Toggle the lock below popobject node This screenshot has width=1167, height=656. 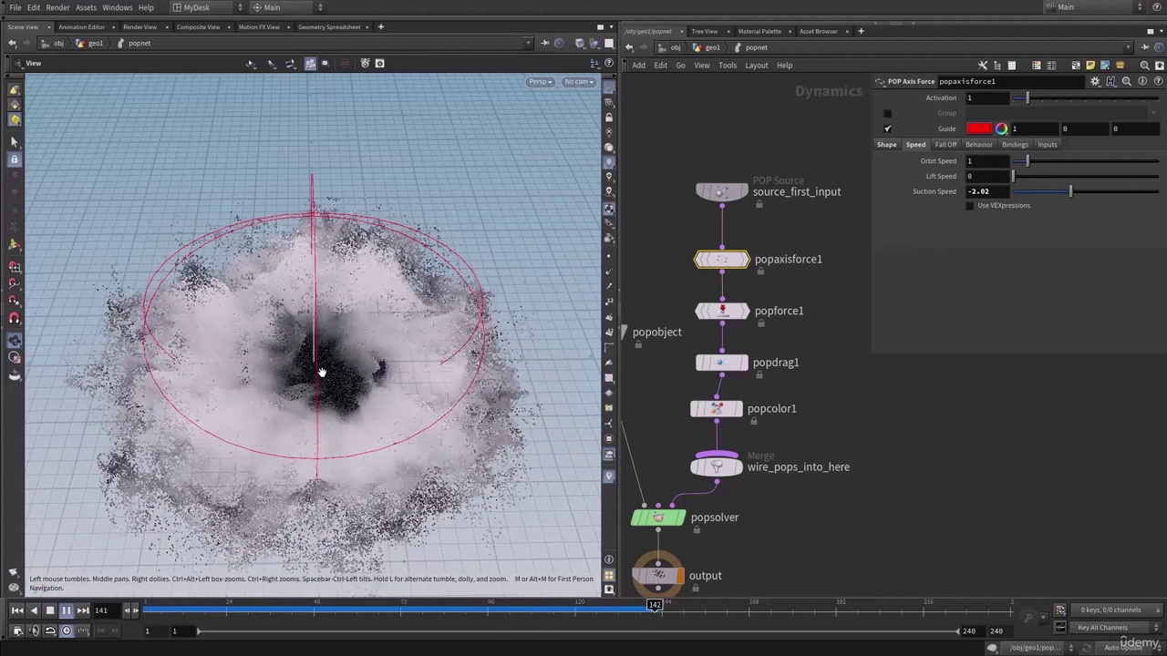pyautogui.click(x=638, y=344)
